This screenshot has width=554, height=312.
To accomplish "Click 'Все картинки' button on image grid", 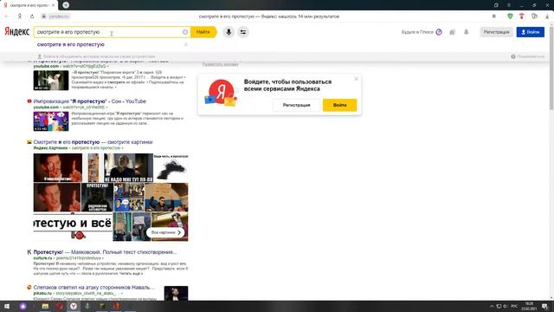I will point(165,232).
